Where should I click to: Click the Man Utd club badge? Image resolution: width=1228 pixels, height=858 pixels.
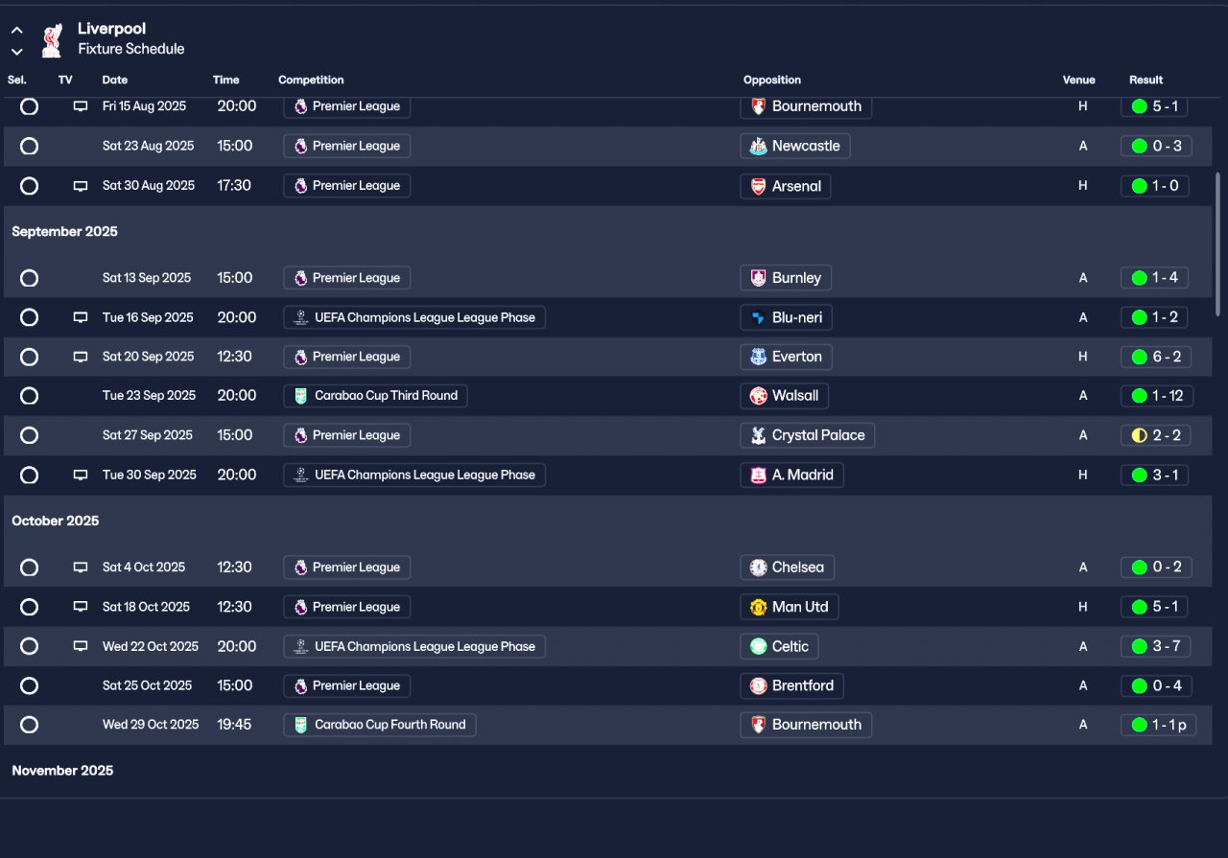click(758, 607)
